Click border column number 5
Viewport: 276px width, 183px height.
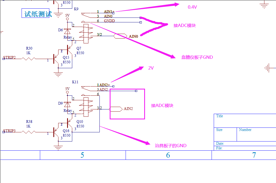click(x=82, y=155)
